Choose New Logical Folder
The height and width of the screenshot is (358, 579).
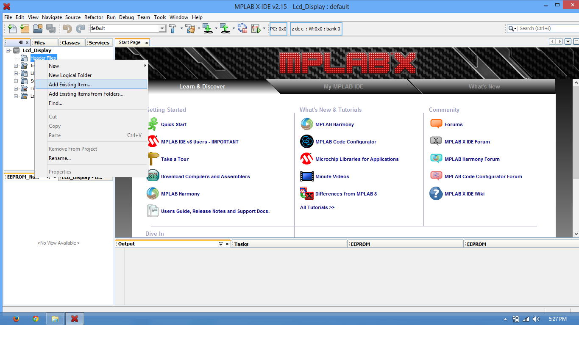pyautogui.click(x=91, y=75)
